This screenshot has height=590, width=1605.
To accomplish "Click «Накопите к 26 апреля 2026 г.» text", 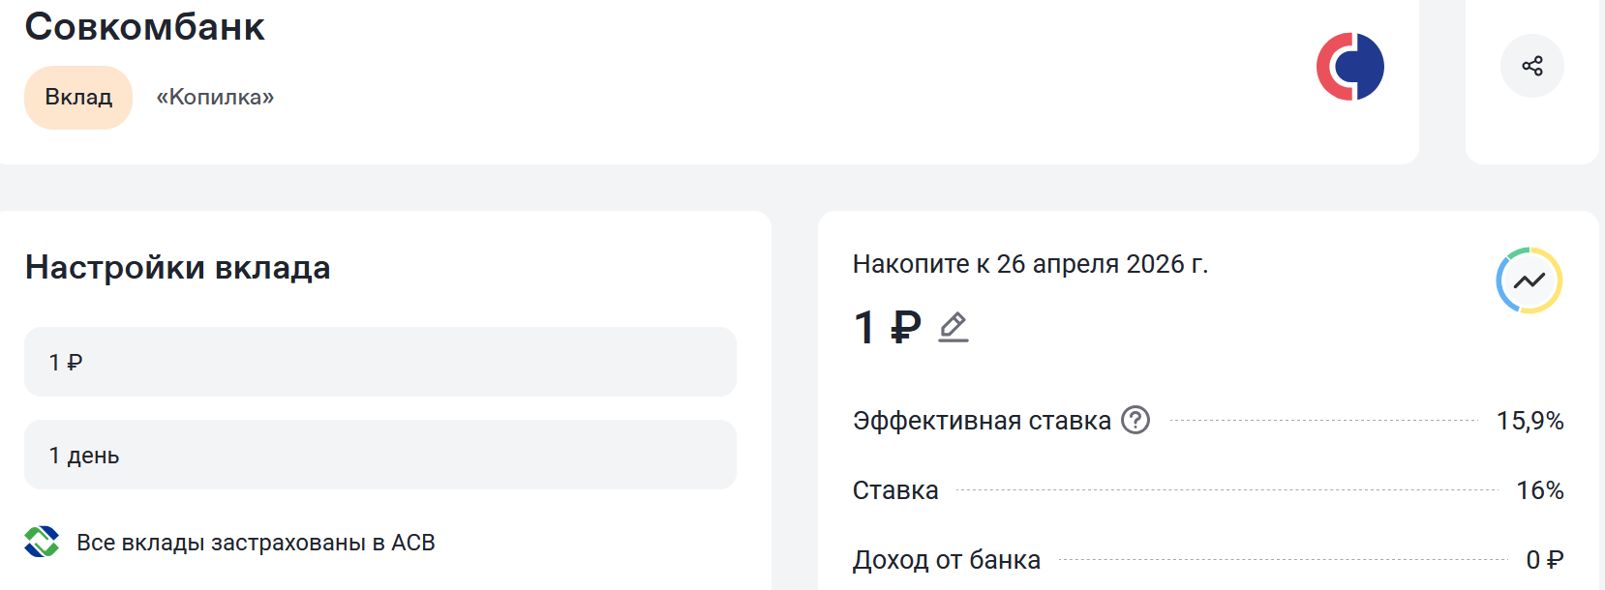I will [1030, 264].
